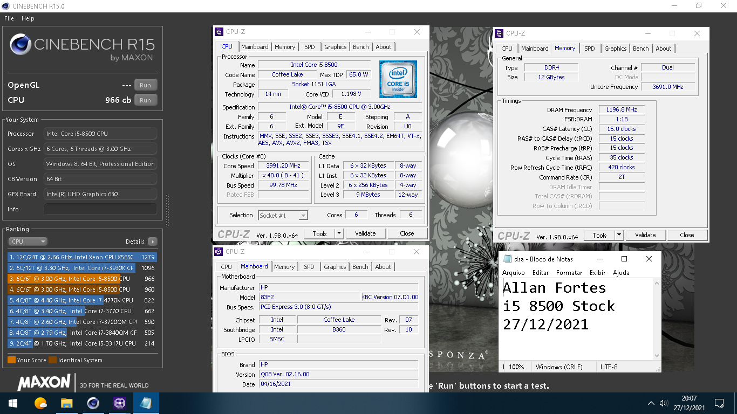The width and height of the screenshot is (737, 414).
Task: Select Bench tab in CPU-Z Memory window
Action: click(x=641, y=49)
